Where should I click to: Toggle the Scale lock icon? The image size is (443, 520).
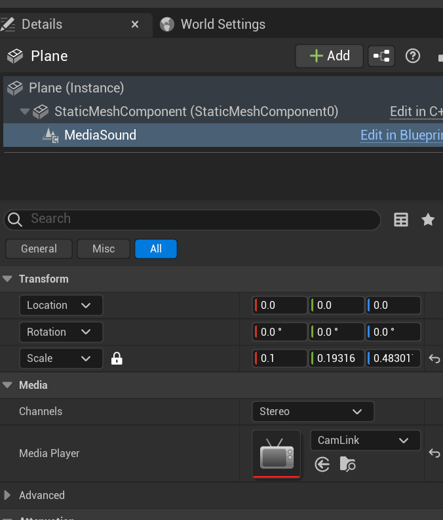(117, 359)
